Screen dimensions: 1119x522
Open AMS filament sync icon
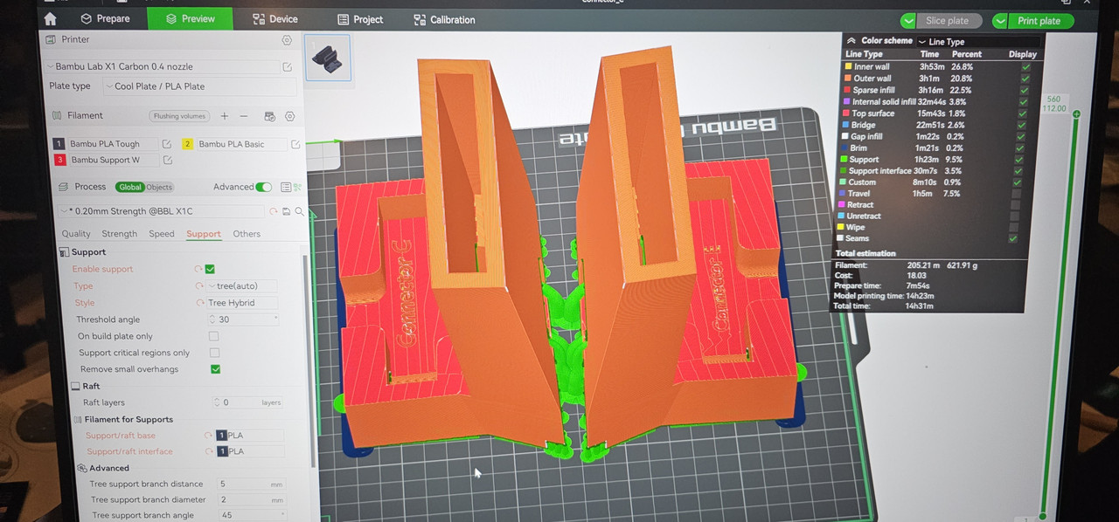[x=269, y=116]
